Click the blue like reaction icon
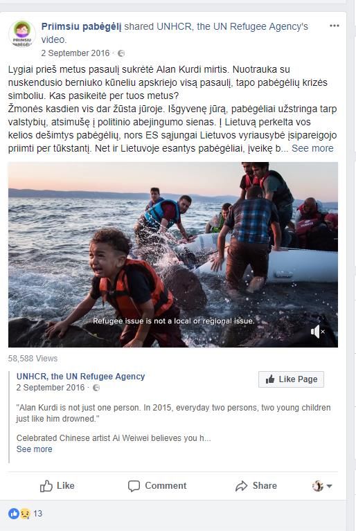This screenshot has height=531, width=356. pos(14,514)
